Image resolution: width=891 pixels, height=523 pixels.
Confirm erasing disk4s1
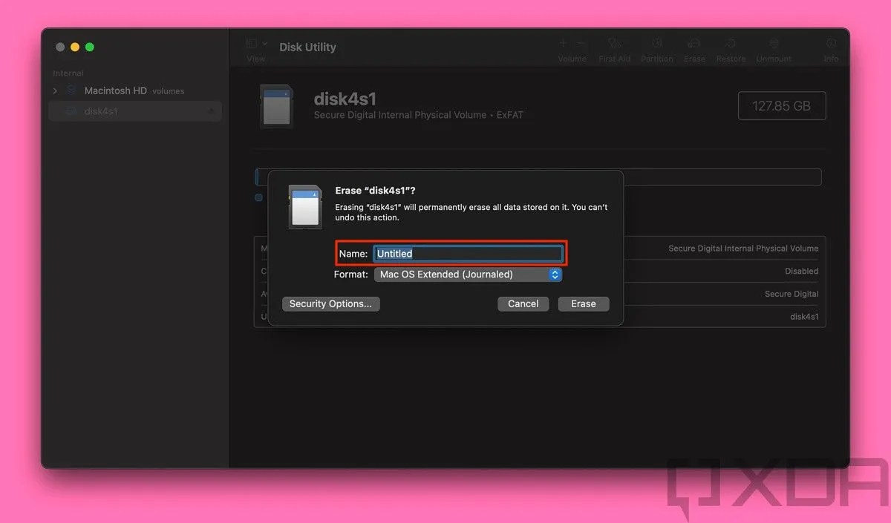click(584, 303)
